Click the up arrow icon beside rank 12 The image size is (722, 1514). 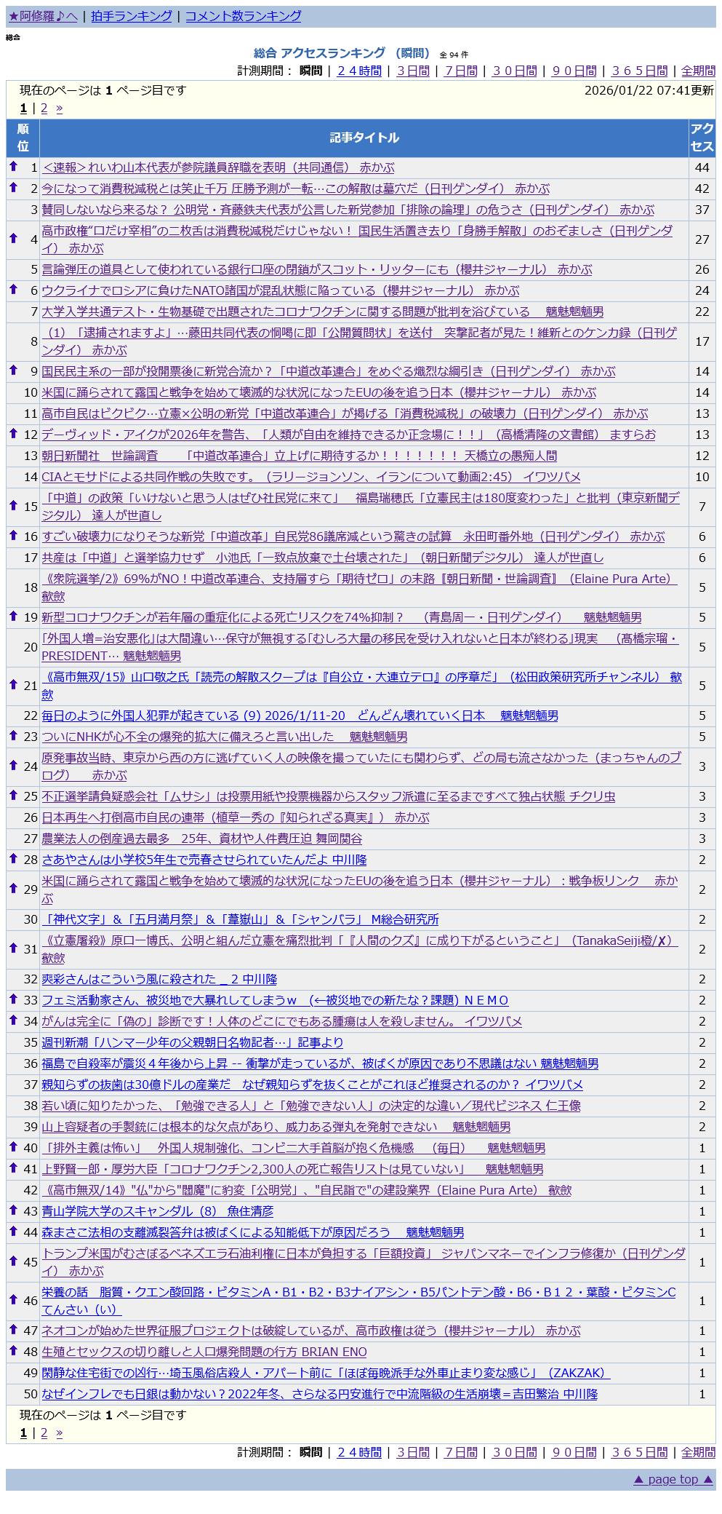tap(13, 434)
